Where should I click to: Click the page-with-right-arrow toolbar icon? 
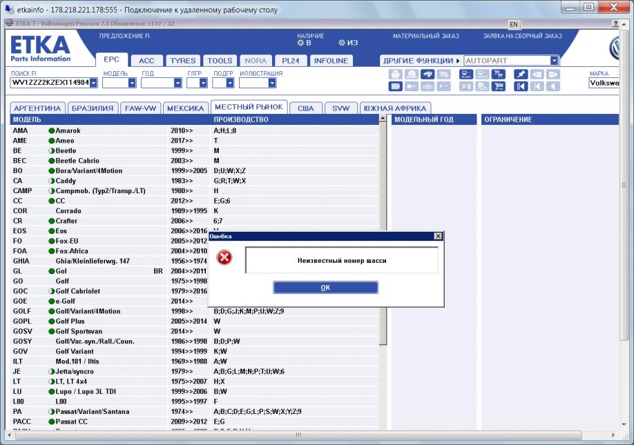[x=553, y=75]
